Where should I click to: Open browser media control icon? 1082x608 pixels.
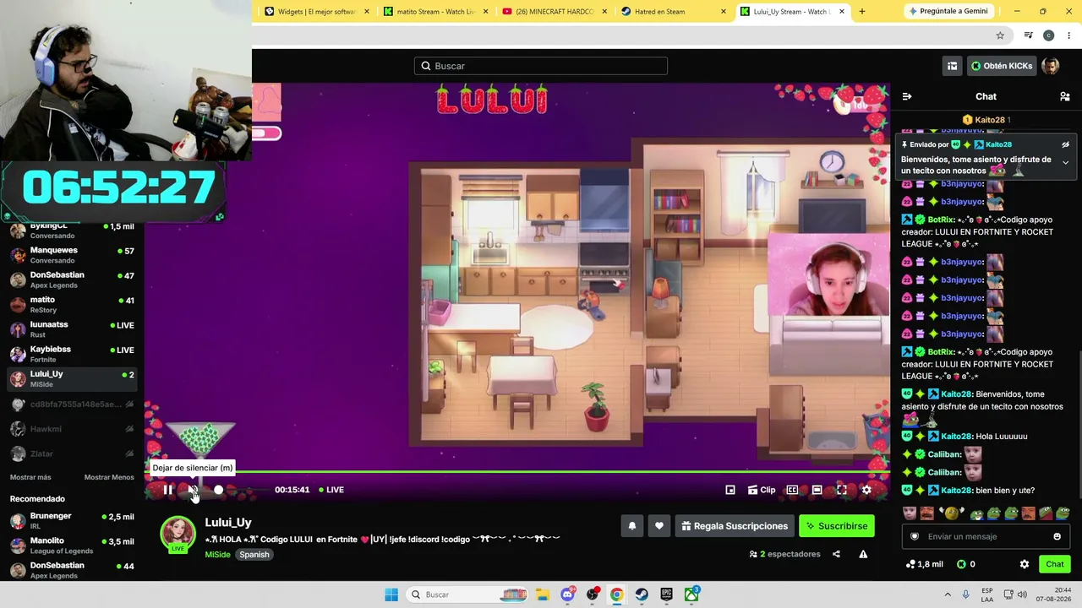pos(1028,35)
